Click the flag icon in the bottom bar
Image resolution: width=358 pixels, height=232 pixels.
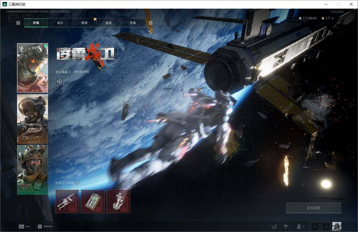[x=285, y=226]
